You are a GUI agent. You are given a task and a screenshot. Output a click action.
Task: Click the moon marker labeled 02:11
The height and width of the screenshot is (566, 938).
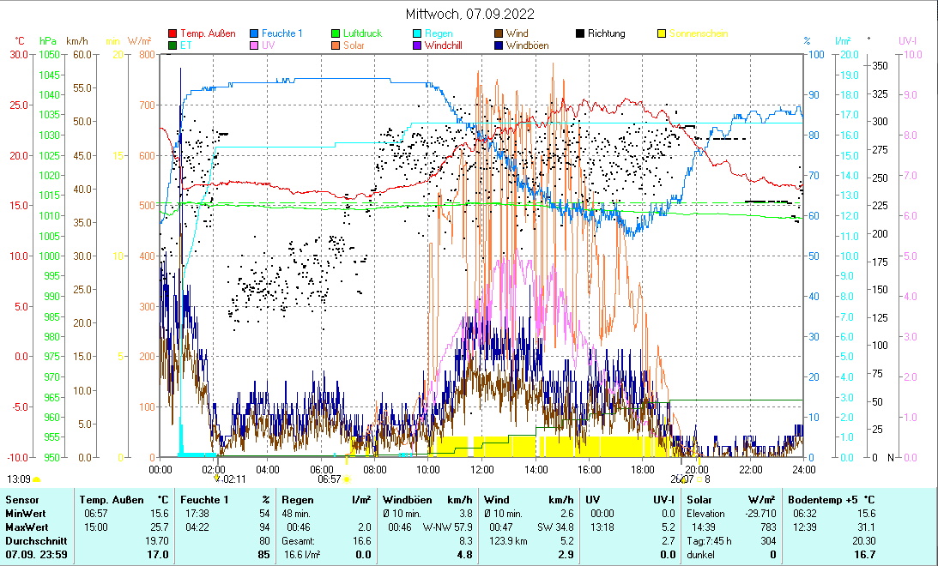point(217,479)
